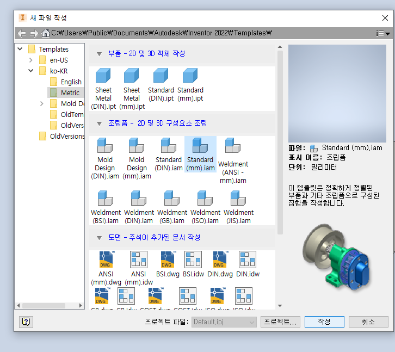Click the folder tree horizontal scrollbar thumb

pos(44,305)
